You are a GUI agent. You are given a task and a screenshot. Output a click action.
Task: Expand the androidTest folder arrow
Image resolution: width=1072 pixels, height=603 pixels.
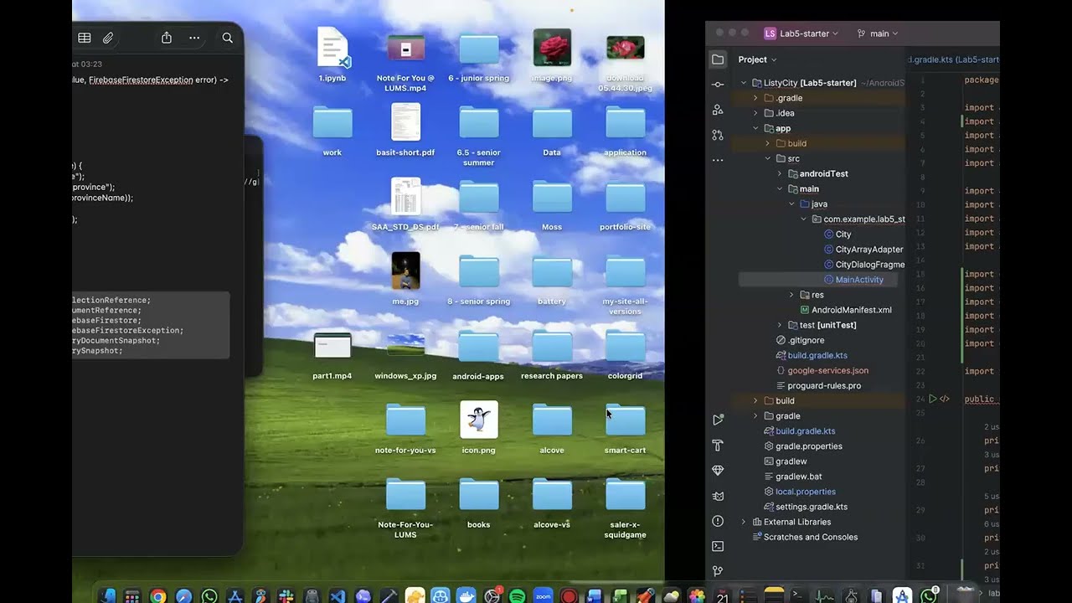click(780, 173)
